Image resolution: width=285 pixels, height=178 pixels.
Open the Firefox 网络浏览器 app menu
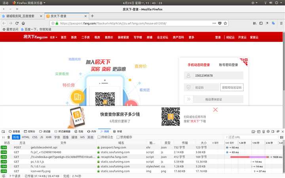[29, 3]
